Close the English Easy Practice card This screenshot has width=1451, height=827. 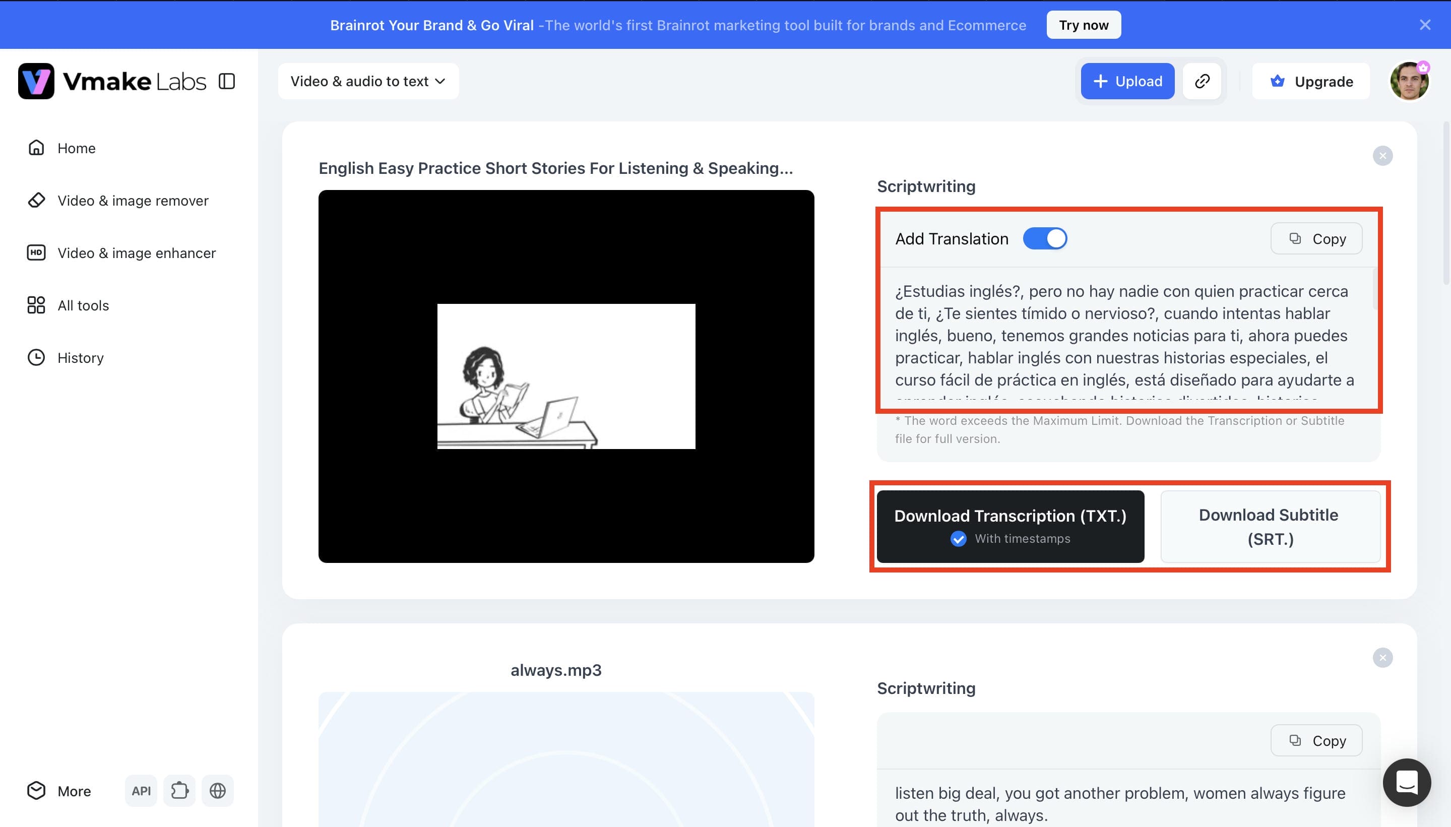point(1382,156)
